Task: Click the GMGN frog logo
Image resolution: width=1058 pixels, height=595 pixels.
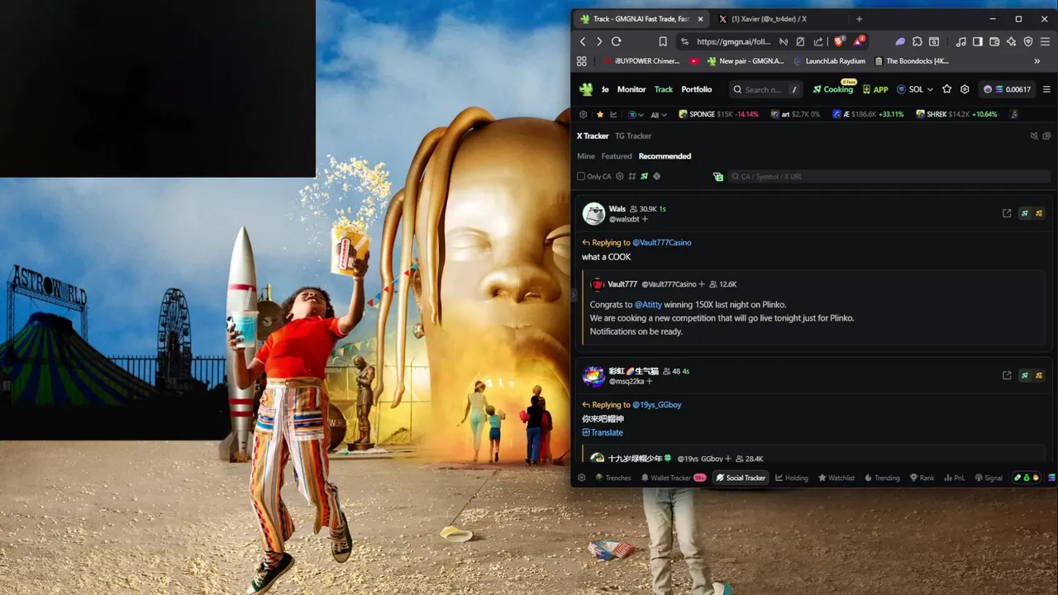Action: [586, 89]
